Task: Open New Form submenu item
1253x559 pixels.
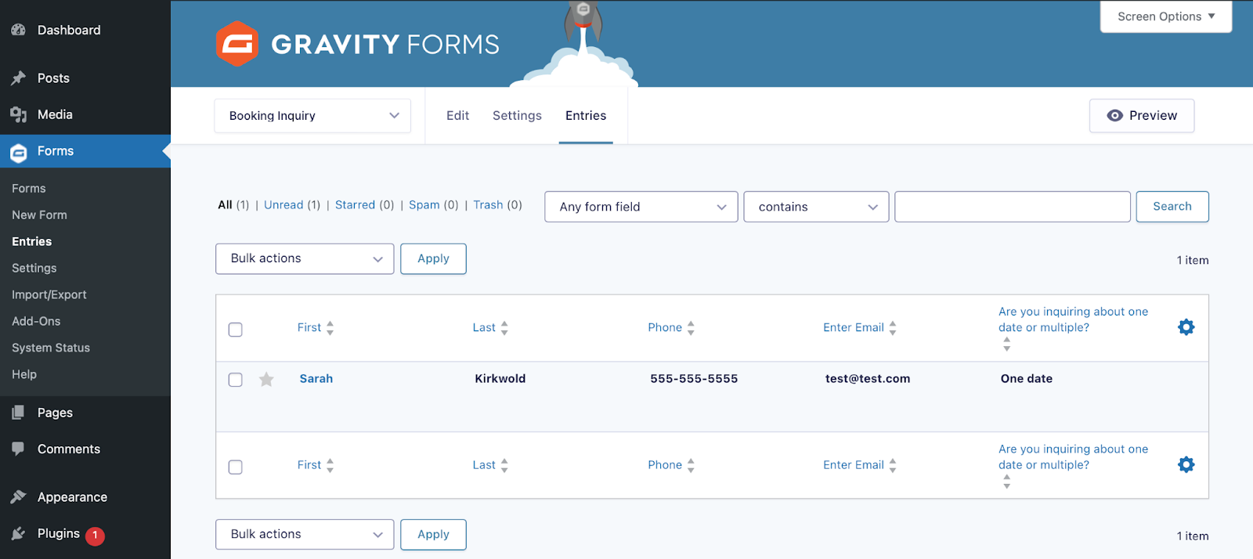Action: pos(39,215)
